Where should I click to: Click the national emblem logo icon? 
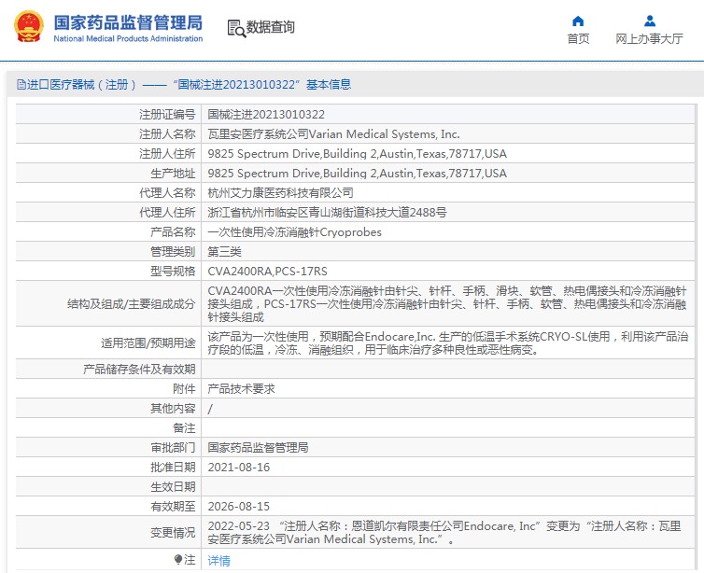tap(29, 26)
